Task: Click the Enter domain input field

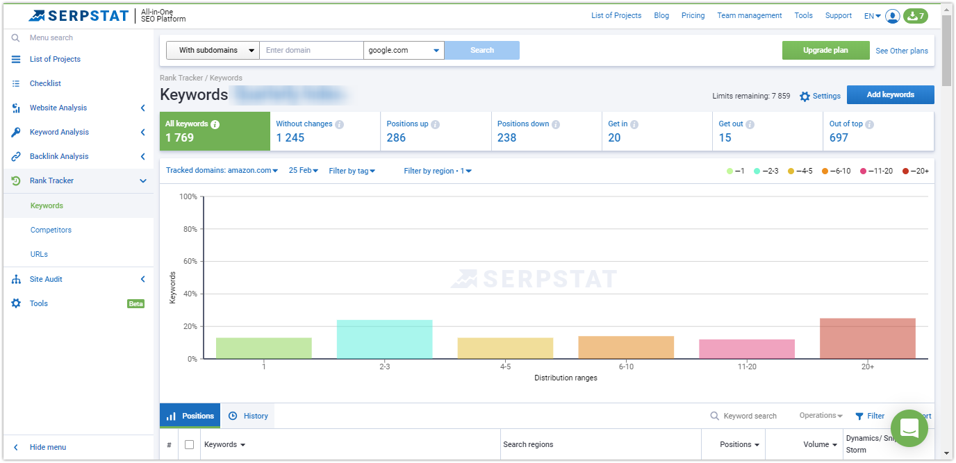Action: pyautogui.click(x=311, y=50)
